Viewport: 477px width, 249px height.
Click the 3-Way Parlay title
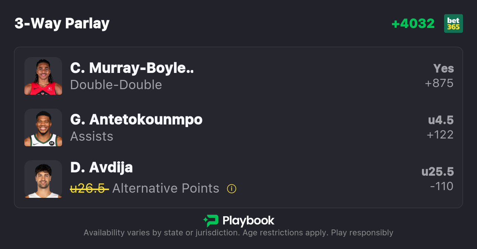pos(62,24)
